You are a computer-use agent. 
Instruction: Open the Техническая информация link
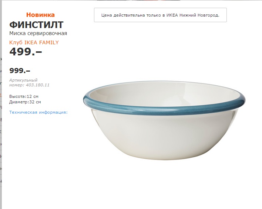[38, 112]
